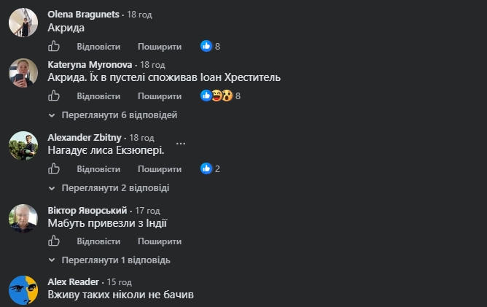The image size is (487, 307).
Task: Expand 'Переглянути 2 відповіді' replies
Action: tap(109, 188)
